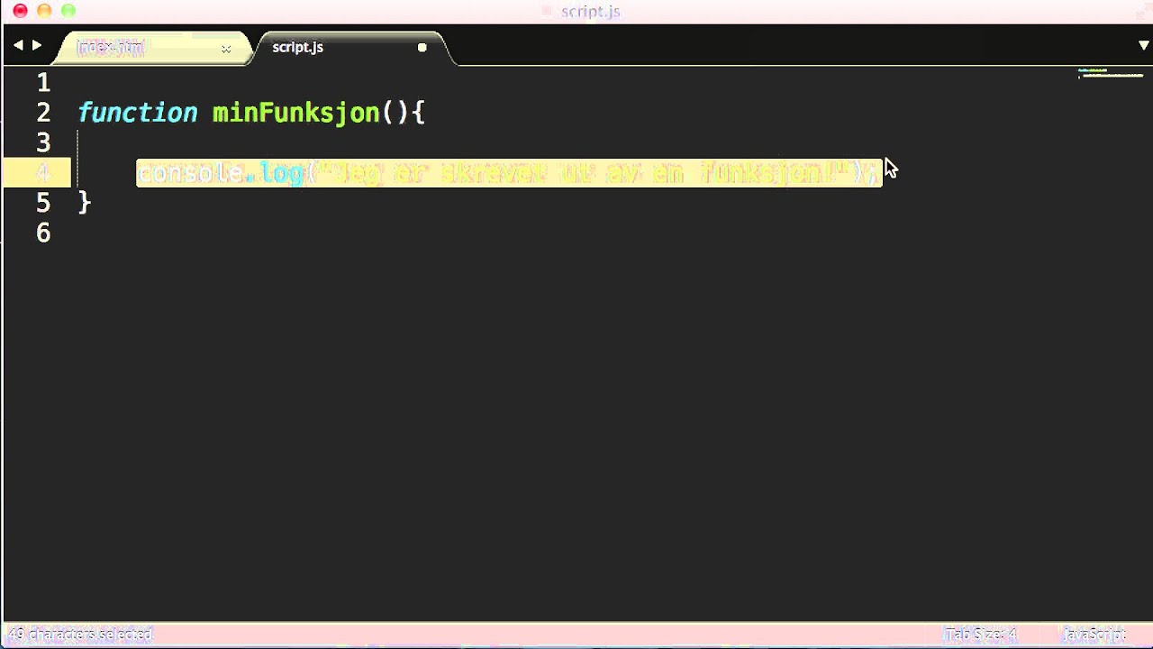Click the minimap code preview
This screenshot has height=649, width=1153.
pyautogui.click(x=1111, y=74)
